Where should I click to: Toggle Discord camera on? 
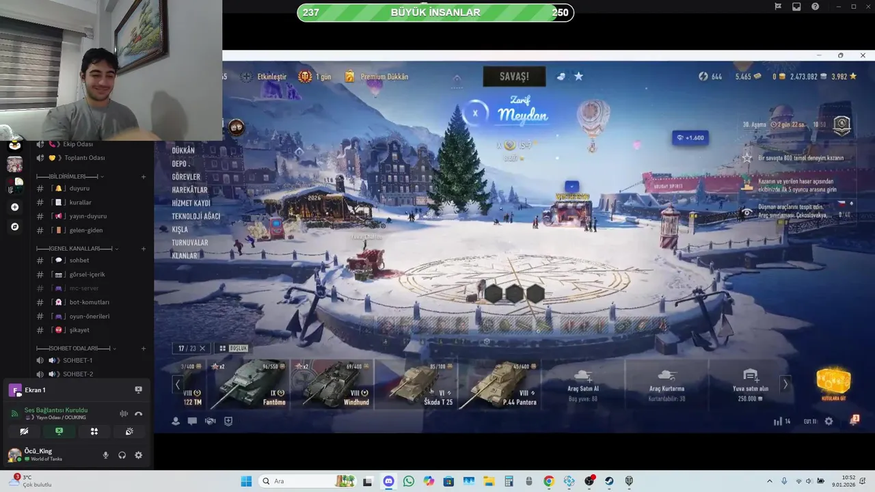coord(24,432)
